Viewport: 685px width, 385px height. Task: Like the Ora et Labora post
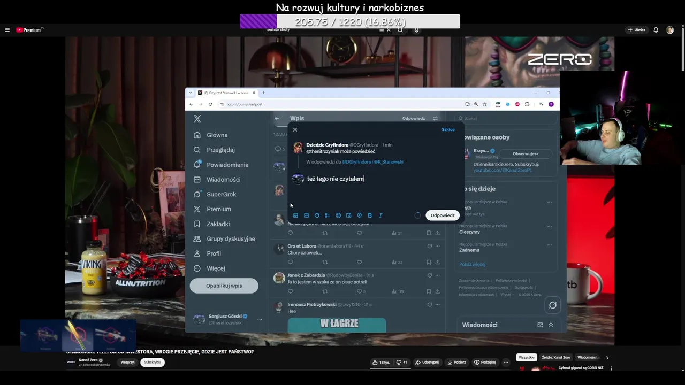tap(359, 262)
